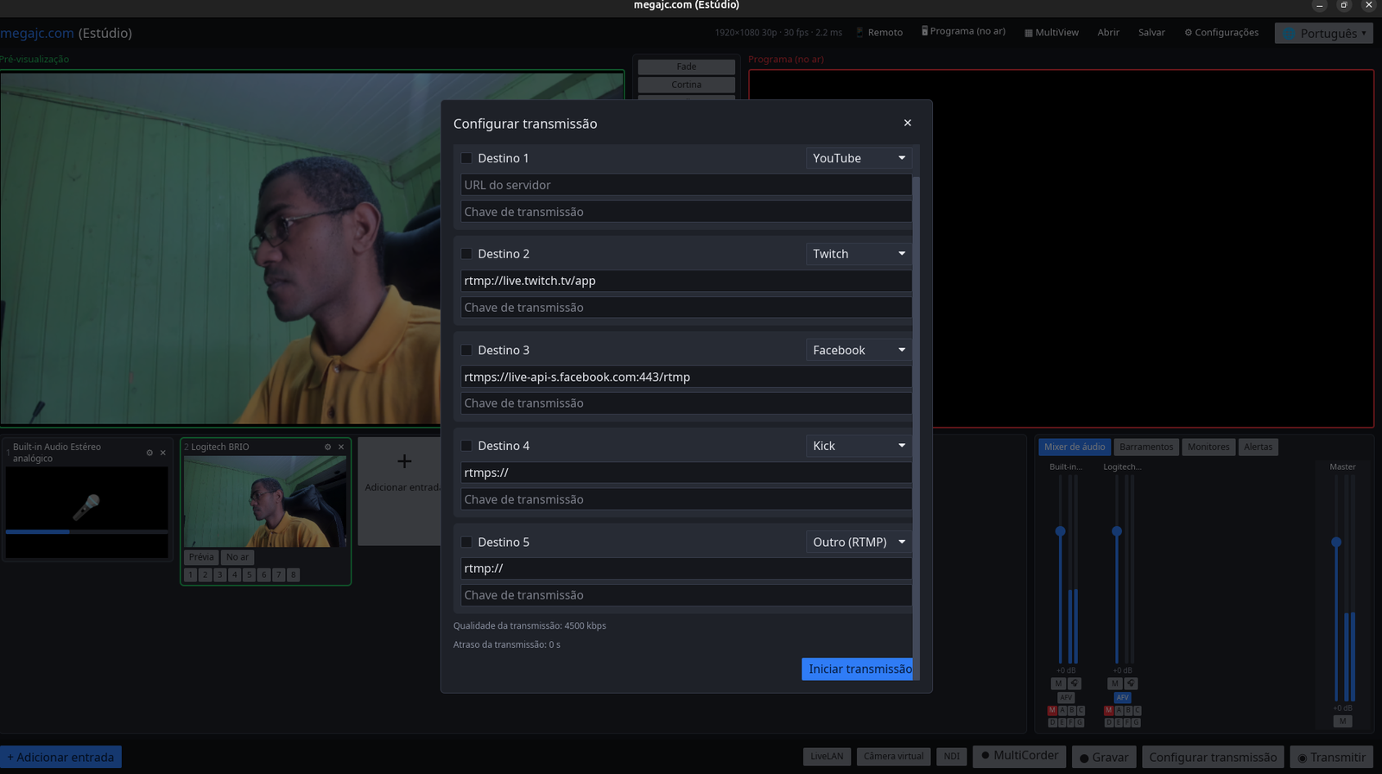Mute the Built-in audio mixer channel
Image resolution: width=1382 pixels, height=774 pixels.
[x=1058, y=683]
